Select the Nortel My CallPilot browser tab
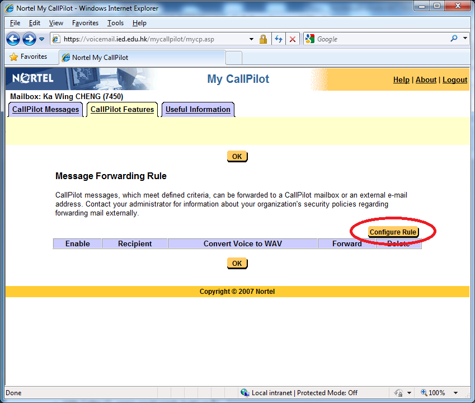Screen dimensions: 475x403 pos(142,58)
